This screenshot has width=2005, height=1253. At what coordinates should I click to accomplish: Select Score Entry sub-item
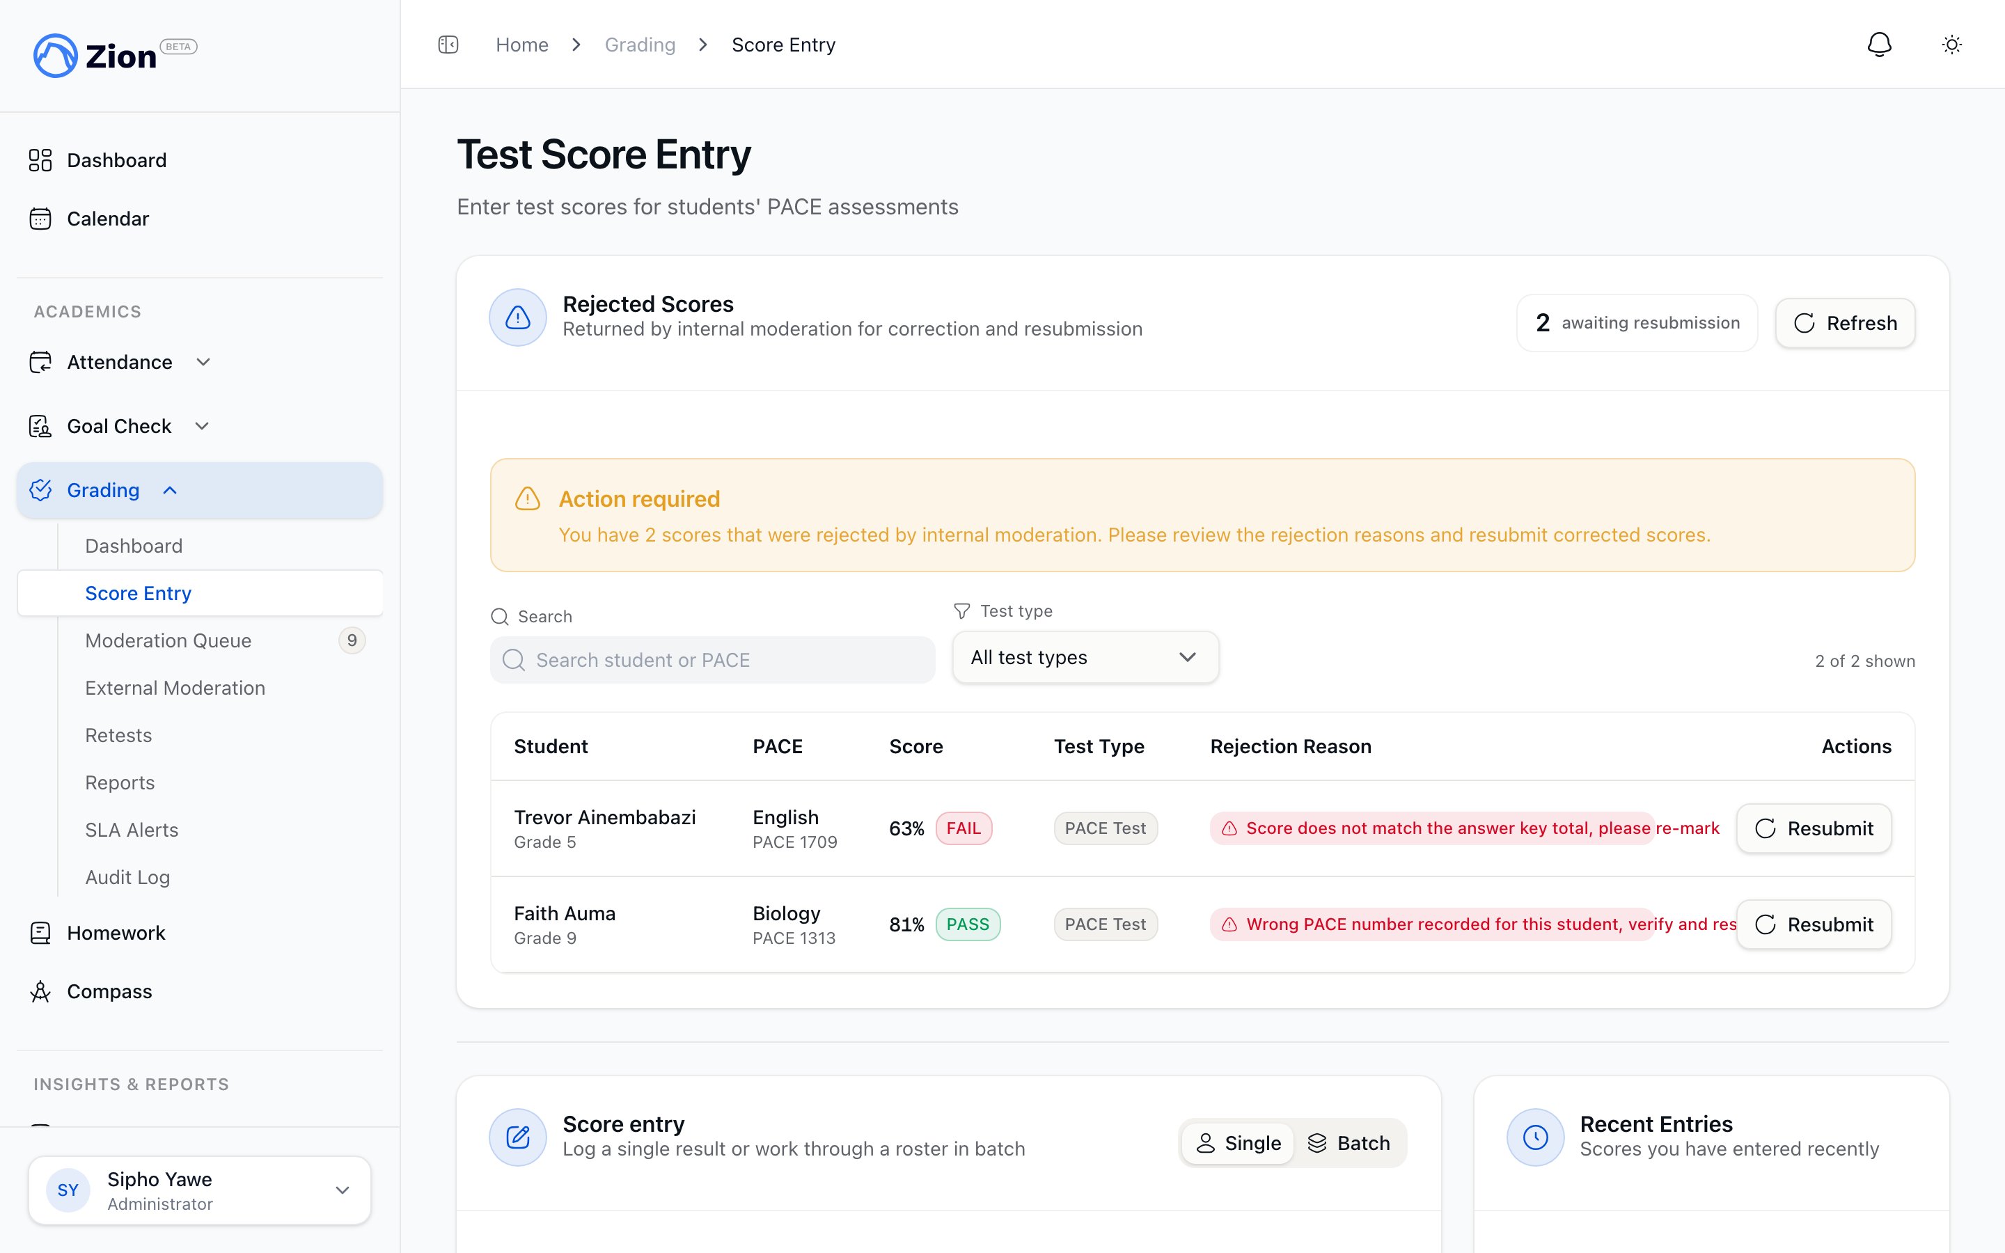(200, 593)
